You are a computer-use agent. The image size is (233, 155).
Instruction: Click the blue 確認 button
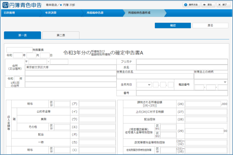(173, 25)
